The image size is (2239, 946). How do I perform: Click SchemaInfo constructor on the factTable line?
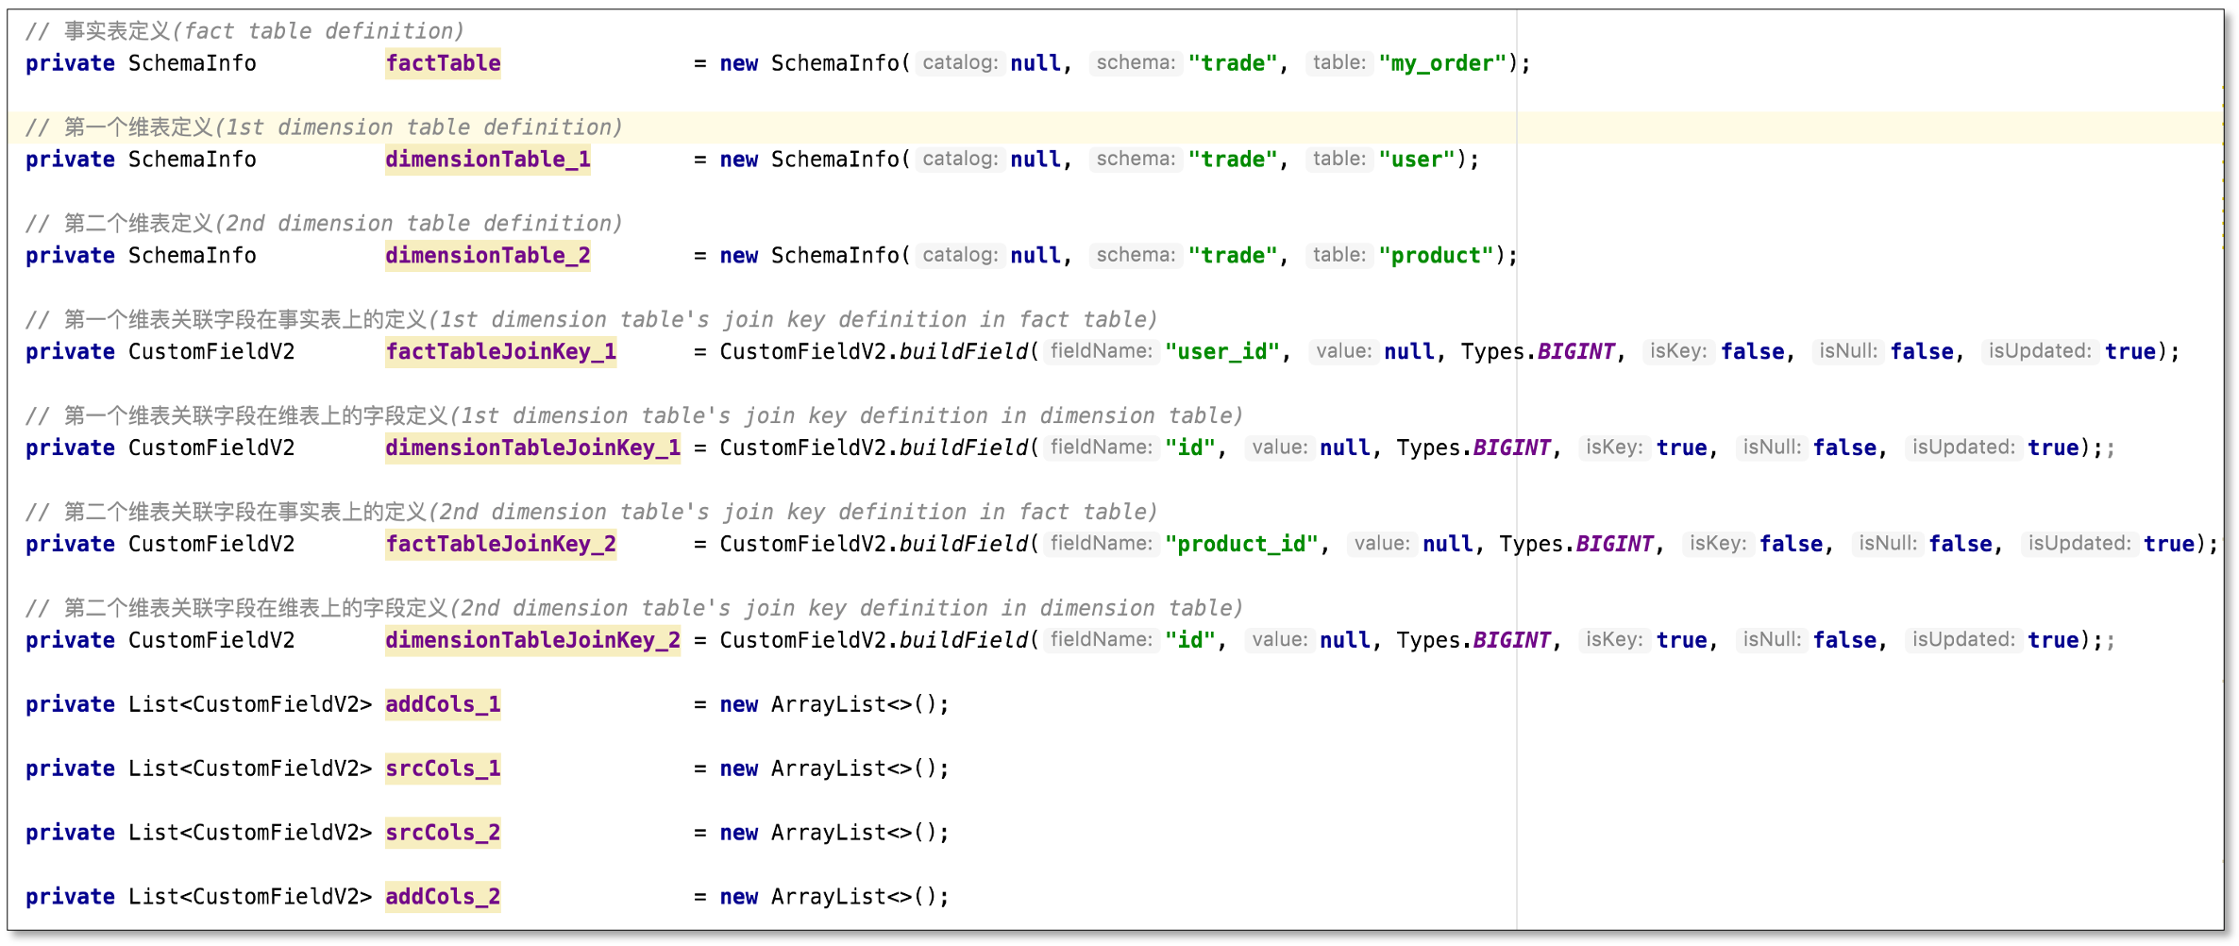coord(835,63)
